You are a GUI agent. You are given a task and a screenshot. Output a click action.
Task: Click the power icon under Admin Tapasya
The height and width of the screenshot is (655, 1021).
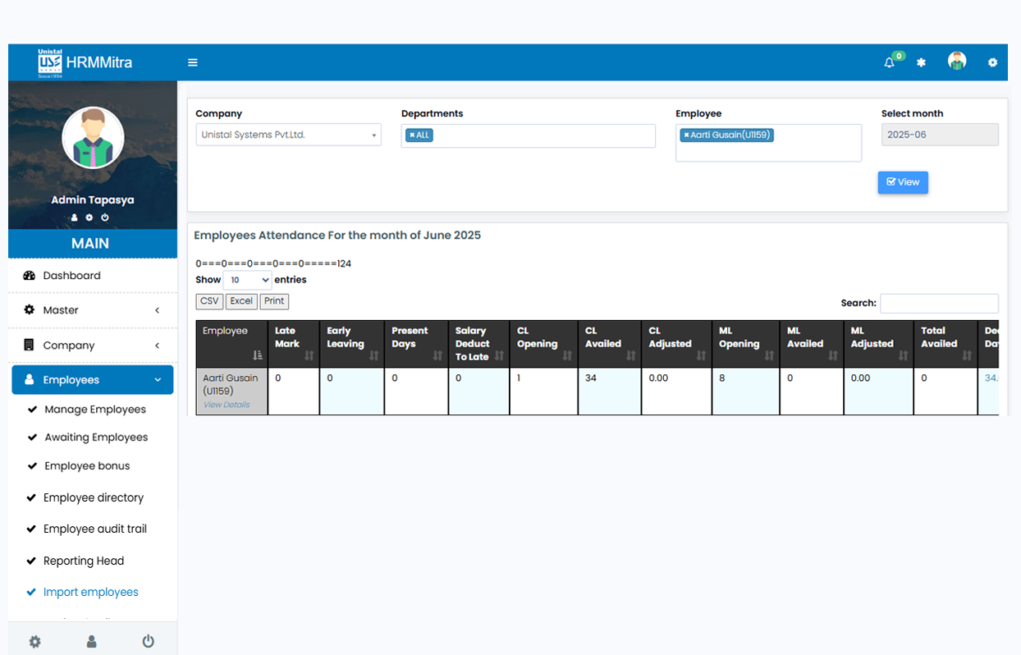pyautogui.click(x=105, y=218)
